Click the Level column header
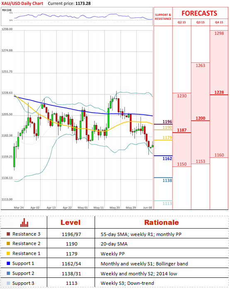The width and height of the screenshot is (230, 289). [70, 222]
